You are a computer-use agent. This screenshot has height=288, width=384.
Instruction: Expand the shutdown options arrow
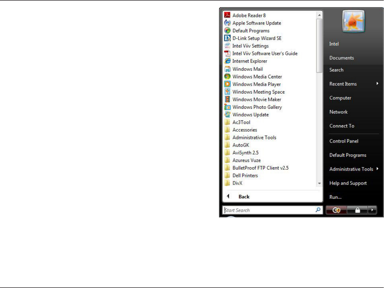click(x=372, y=210)
